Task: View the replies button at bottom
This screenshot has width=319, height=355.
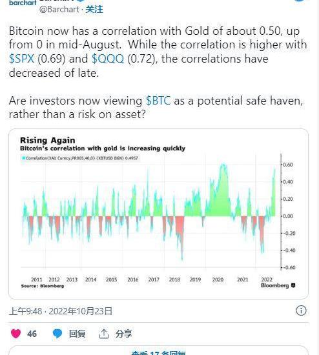Action: coord(158,352)
